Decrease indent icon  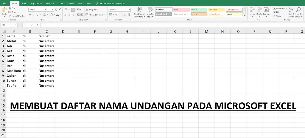point(78,15)
